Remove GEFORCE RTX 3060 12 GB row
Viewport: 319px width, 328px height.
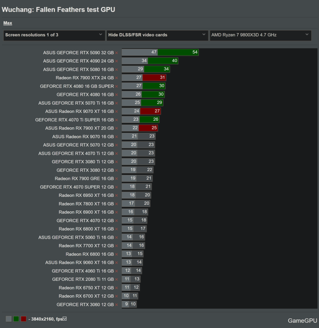(x=116, y=305)
